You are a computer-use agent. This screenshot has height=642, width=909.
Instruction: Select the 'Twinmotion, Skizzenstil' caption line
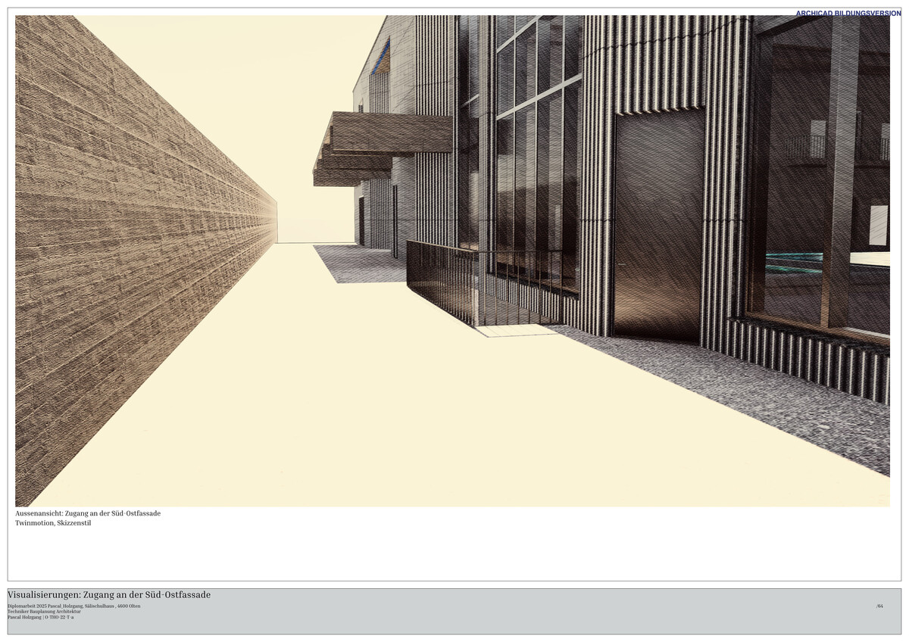point(53,523)
